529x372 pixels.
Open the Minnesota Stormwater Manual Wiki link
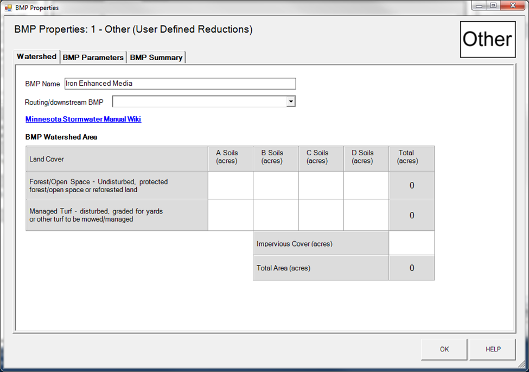83,119
